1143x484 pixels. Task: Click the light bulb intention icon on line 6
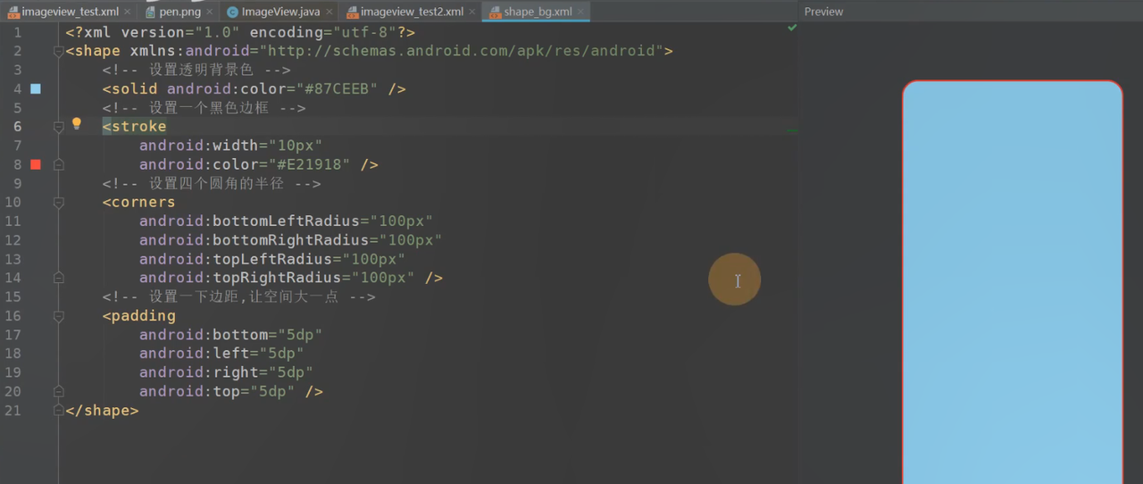[77, 124]
